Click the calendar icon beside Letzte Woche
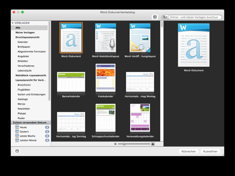235x176 pixels. click(17, 136)
